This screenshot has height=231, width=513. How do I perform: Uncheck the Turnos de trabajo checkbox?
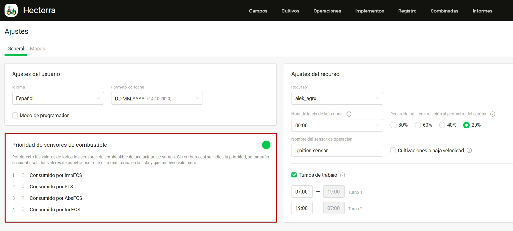point(294,175)
